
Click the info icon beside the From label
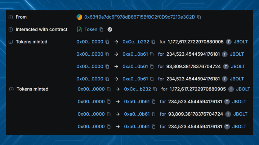click(10, 17)
